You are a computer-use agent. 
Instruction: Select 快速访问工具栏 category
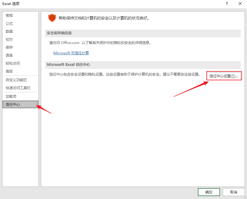pyautogui.click(x=20, y=88)
